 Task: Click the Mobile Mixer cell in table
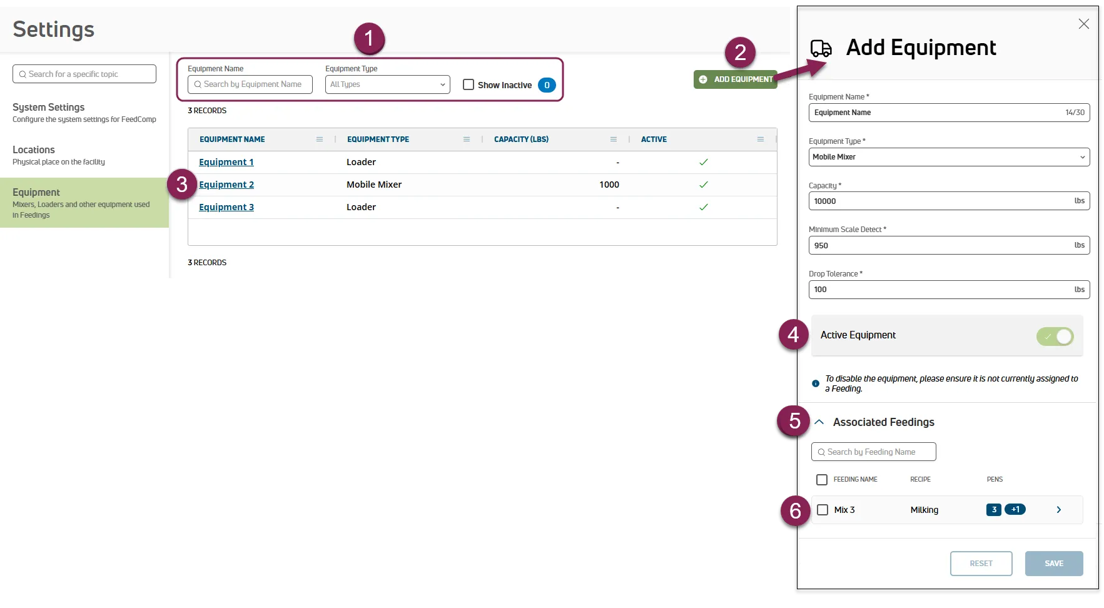coord(374,185)
